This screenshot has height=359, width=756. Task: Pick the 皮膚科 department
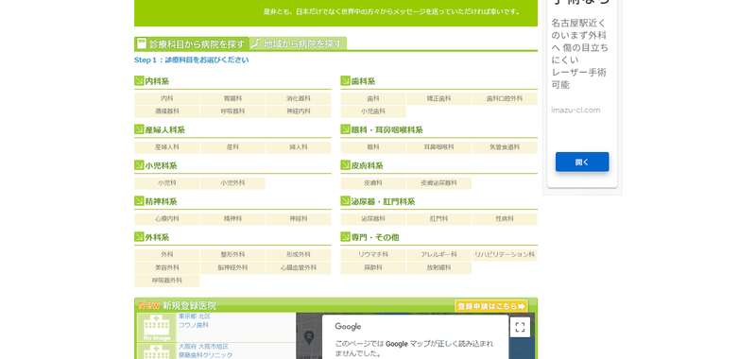coord(373,183)
